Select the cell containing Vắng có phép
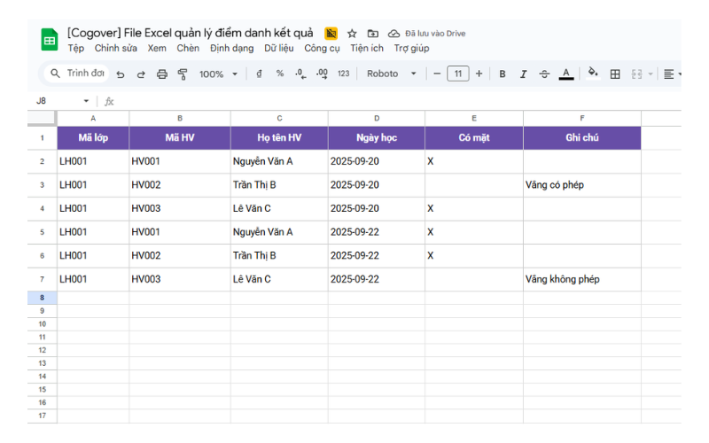The height and width of the screenshot is (443, 709). point(581,185)
